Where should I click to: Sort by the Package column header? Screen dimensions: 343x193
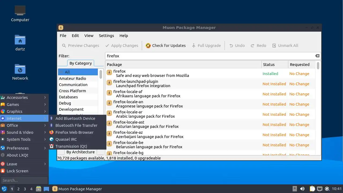[x=183, y=65]
